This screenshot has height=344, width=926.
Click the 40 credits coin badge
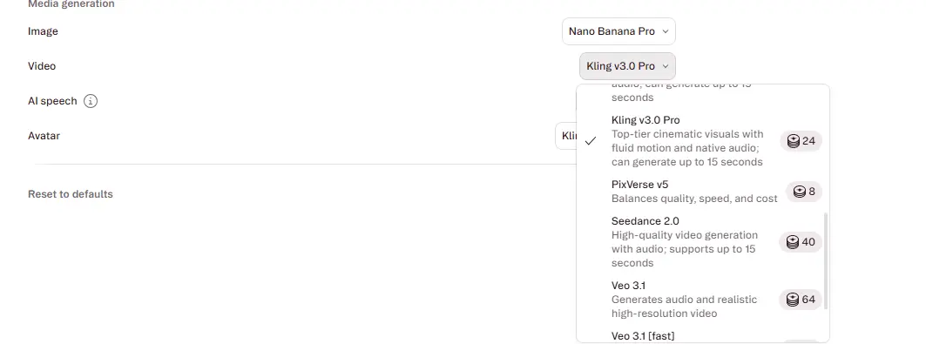801,242
